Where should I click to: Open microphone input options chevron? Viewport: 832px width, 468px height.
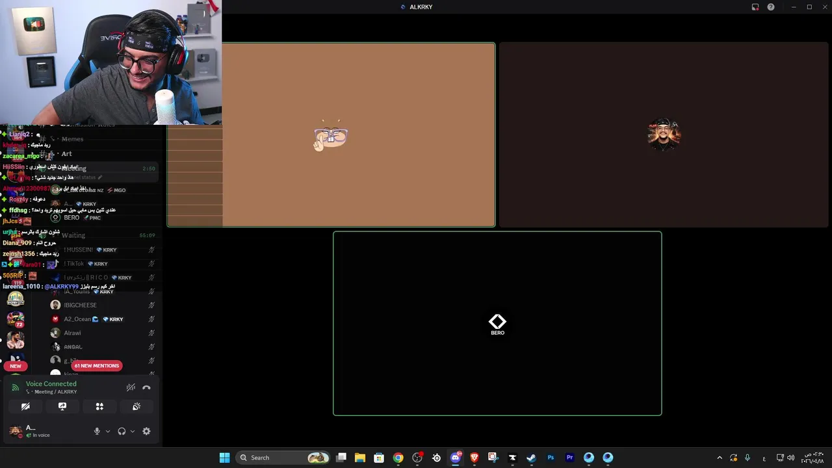[x=108, y=431]
